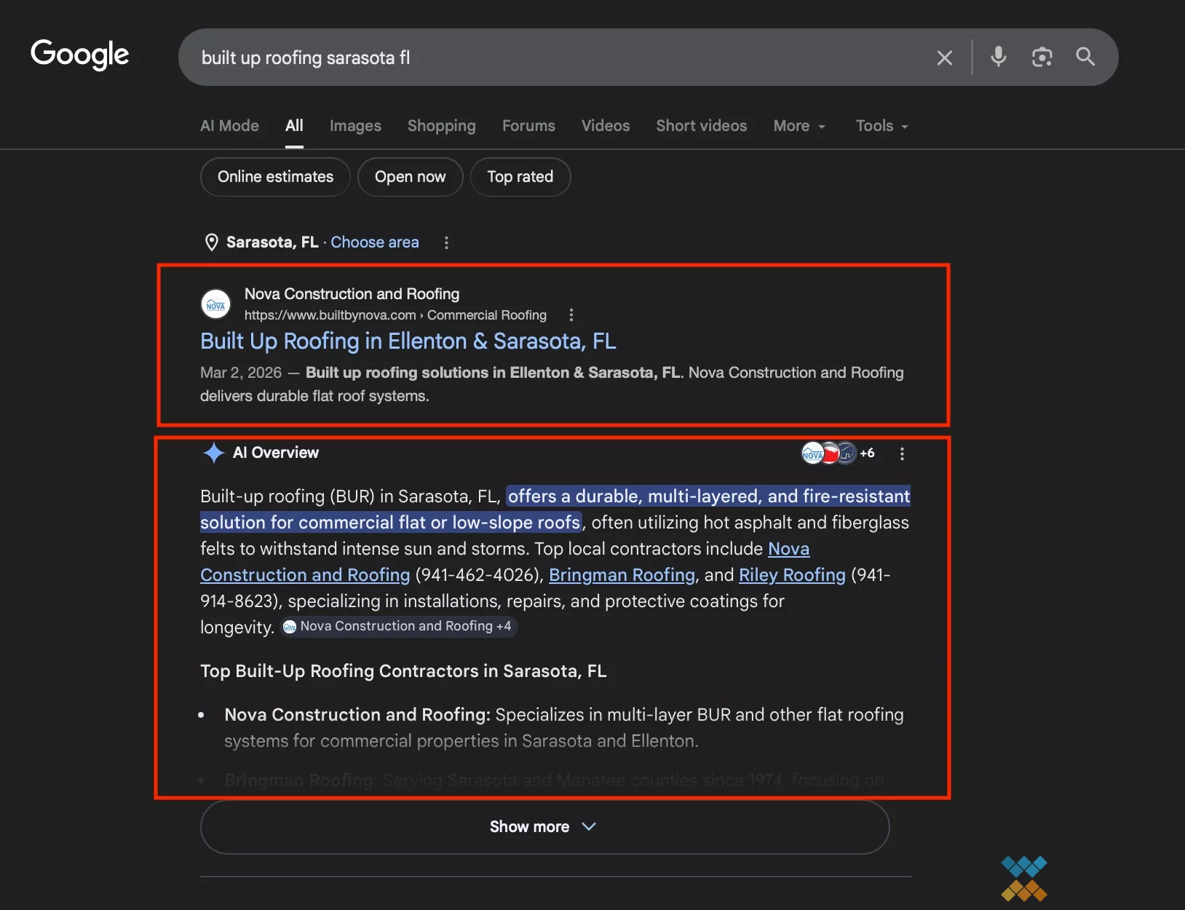Open AI Overview three-dot options menu
Viewport: 1185px width, 910px height.
902,454
